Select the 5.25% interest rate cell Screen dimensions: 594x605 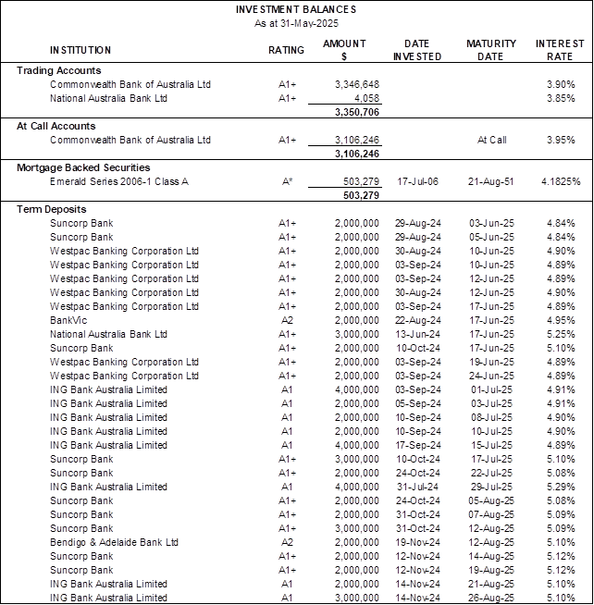[x=561, y=334]
